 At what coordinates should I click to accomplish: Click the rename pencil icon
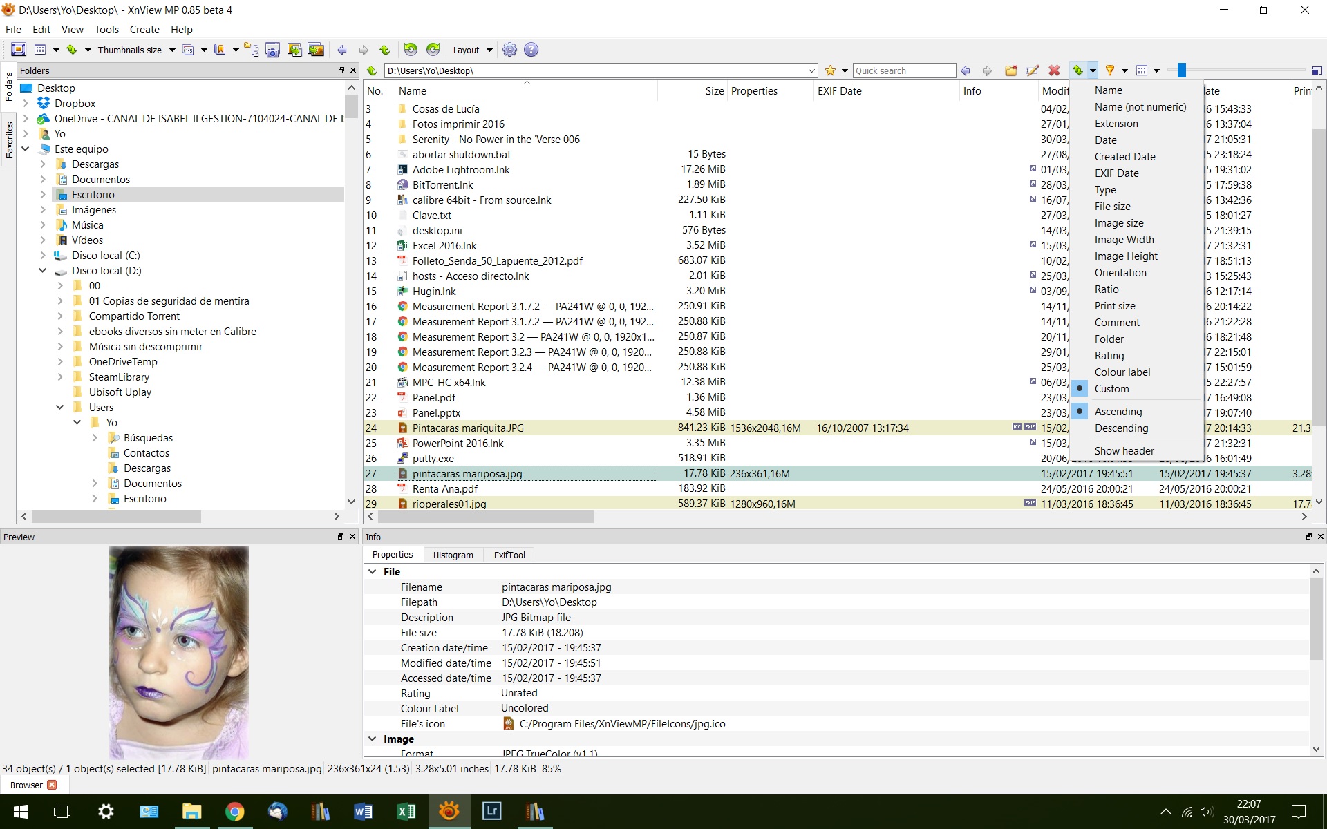(1033, 70)
